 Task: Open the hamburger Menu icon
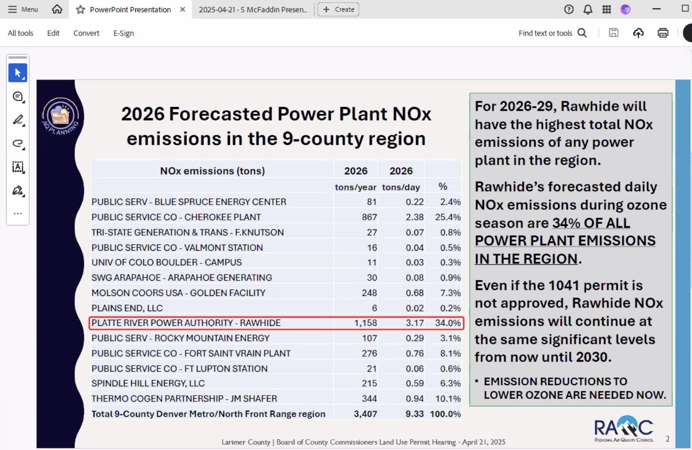click(x=12, y=9)
